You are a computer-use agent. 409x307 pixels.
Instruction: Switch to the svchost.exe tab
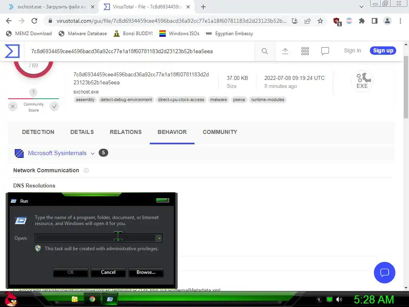pos(52,7)
